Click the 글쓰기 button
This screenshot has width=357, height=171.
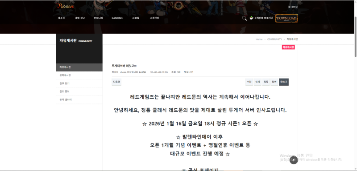(284, 82)
